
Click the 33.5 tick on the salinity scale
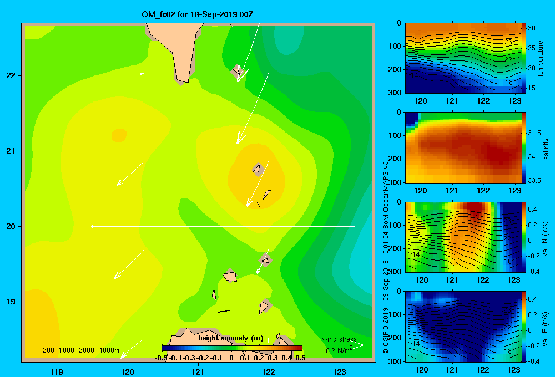pyautogui.click(x=534, y=181)
